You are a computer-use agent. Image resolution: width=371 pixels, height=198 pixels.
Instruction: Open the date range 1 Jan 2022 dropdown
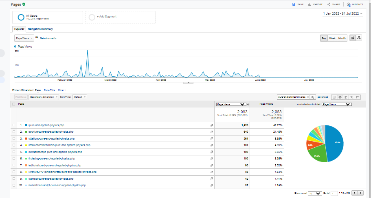[343, 13]
